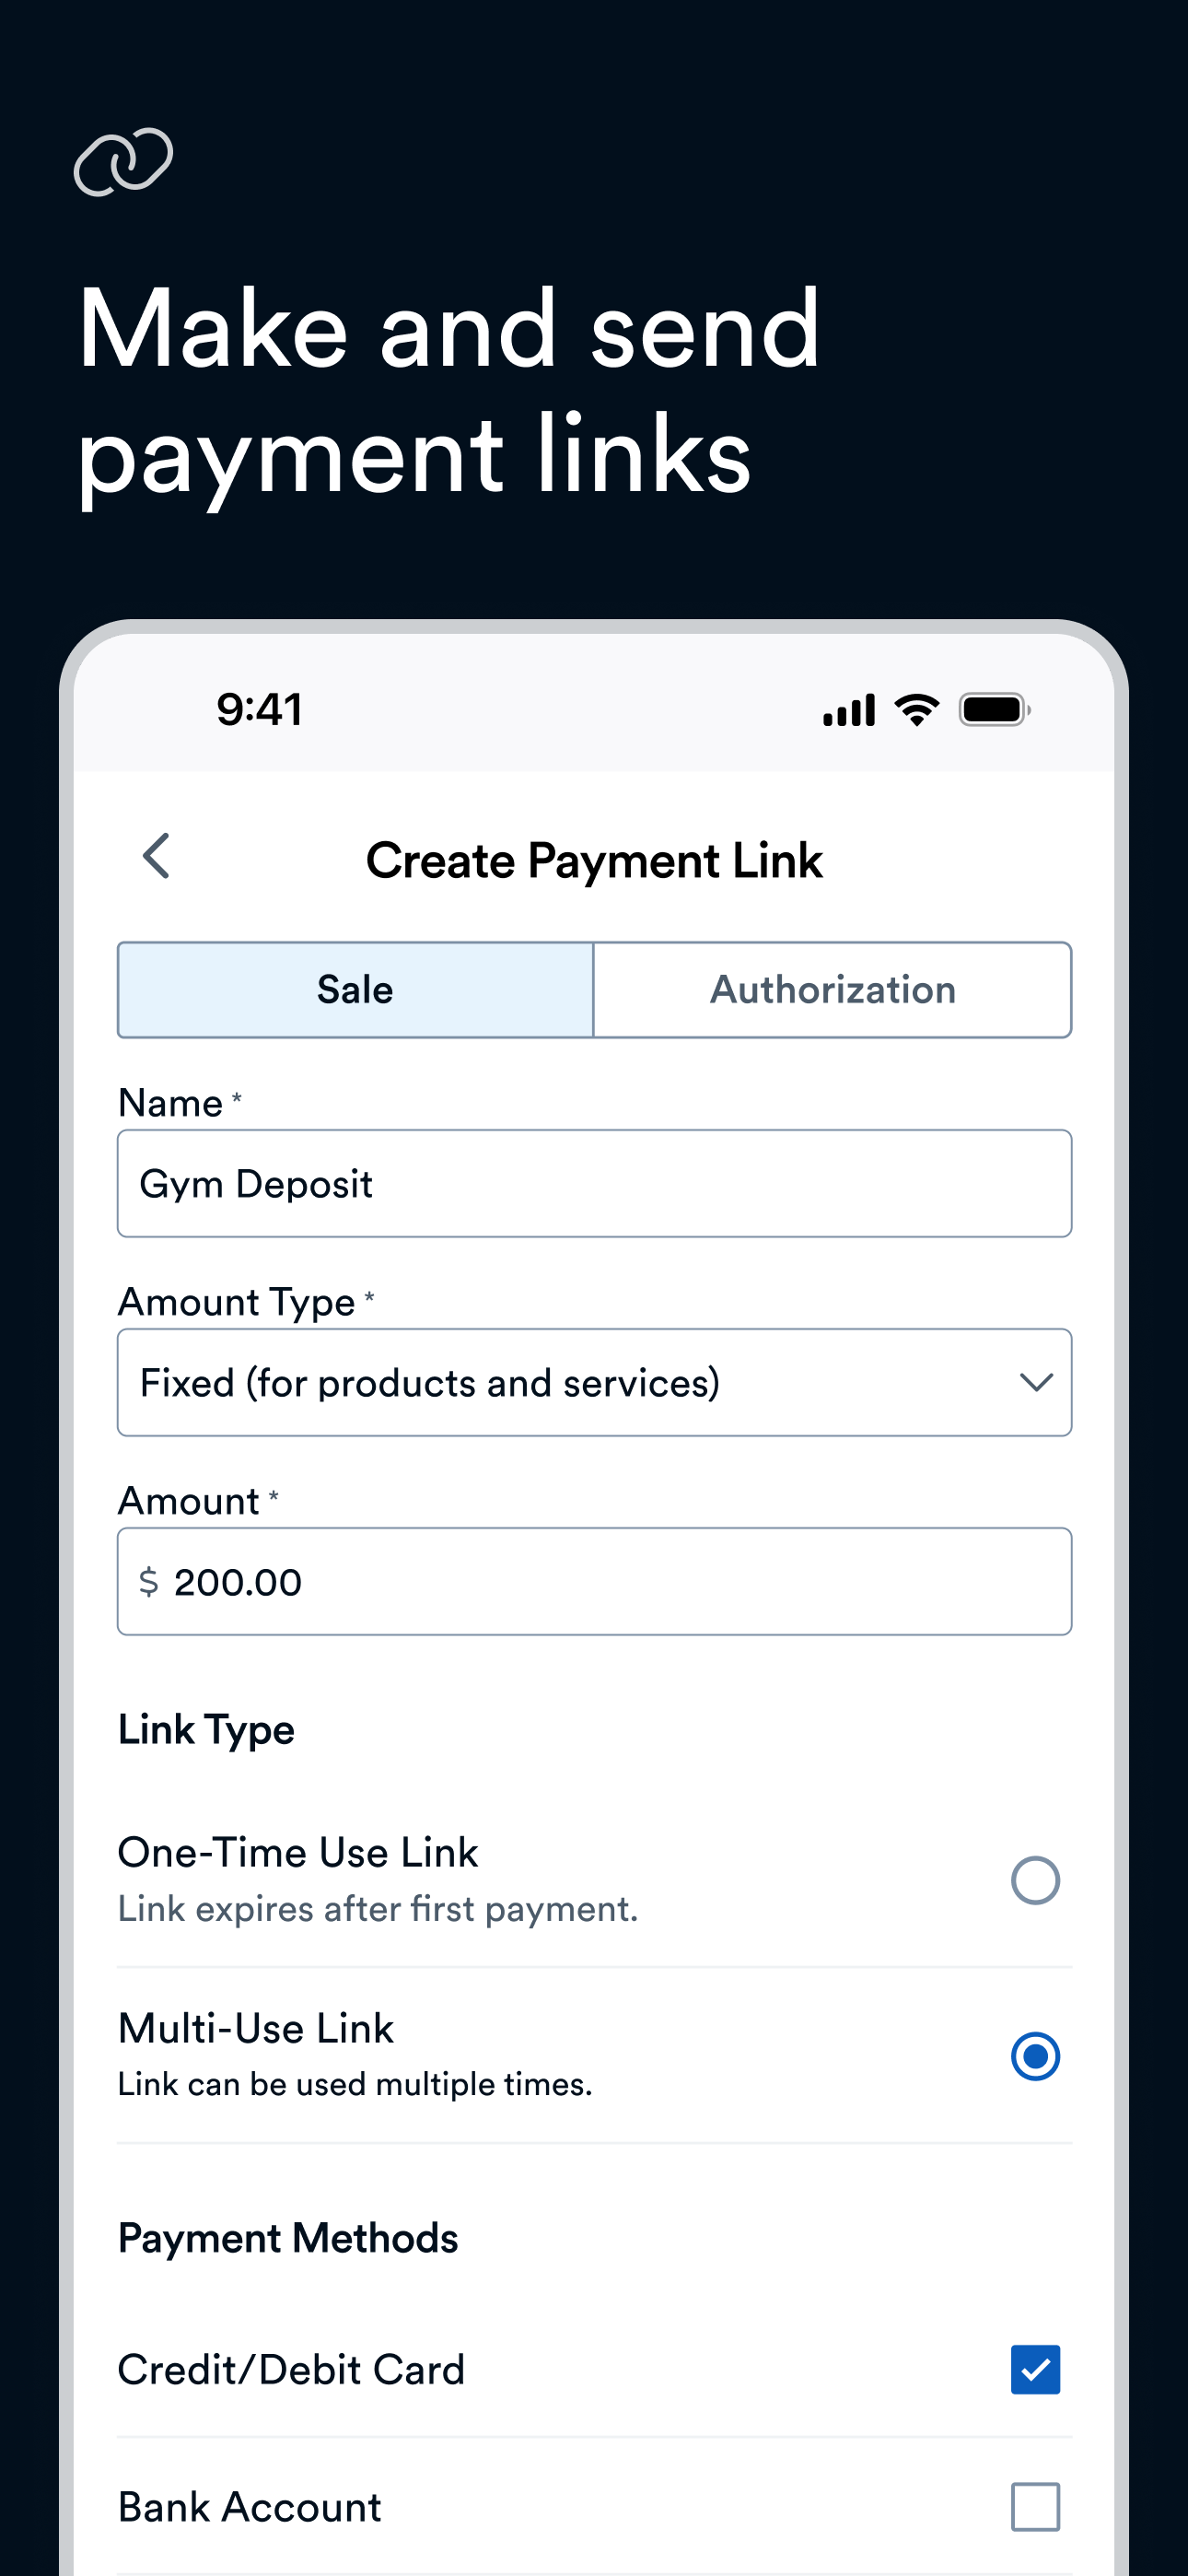Click the chain link logo icon
Screen dimensions: 1188x2576
124,161
